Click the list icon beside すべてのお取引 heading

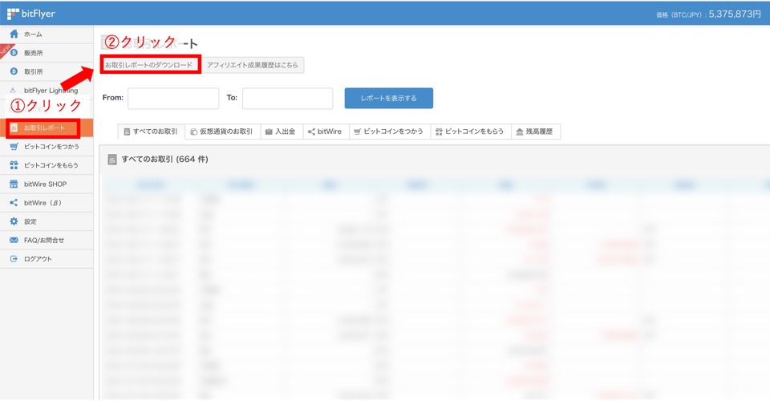pyautogui.click(x=112, y=159)
